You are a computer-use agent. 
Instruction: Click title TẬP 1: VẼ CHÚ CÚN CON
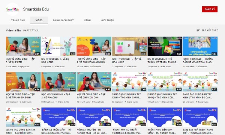tap(91, 96)
